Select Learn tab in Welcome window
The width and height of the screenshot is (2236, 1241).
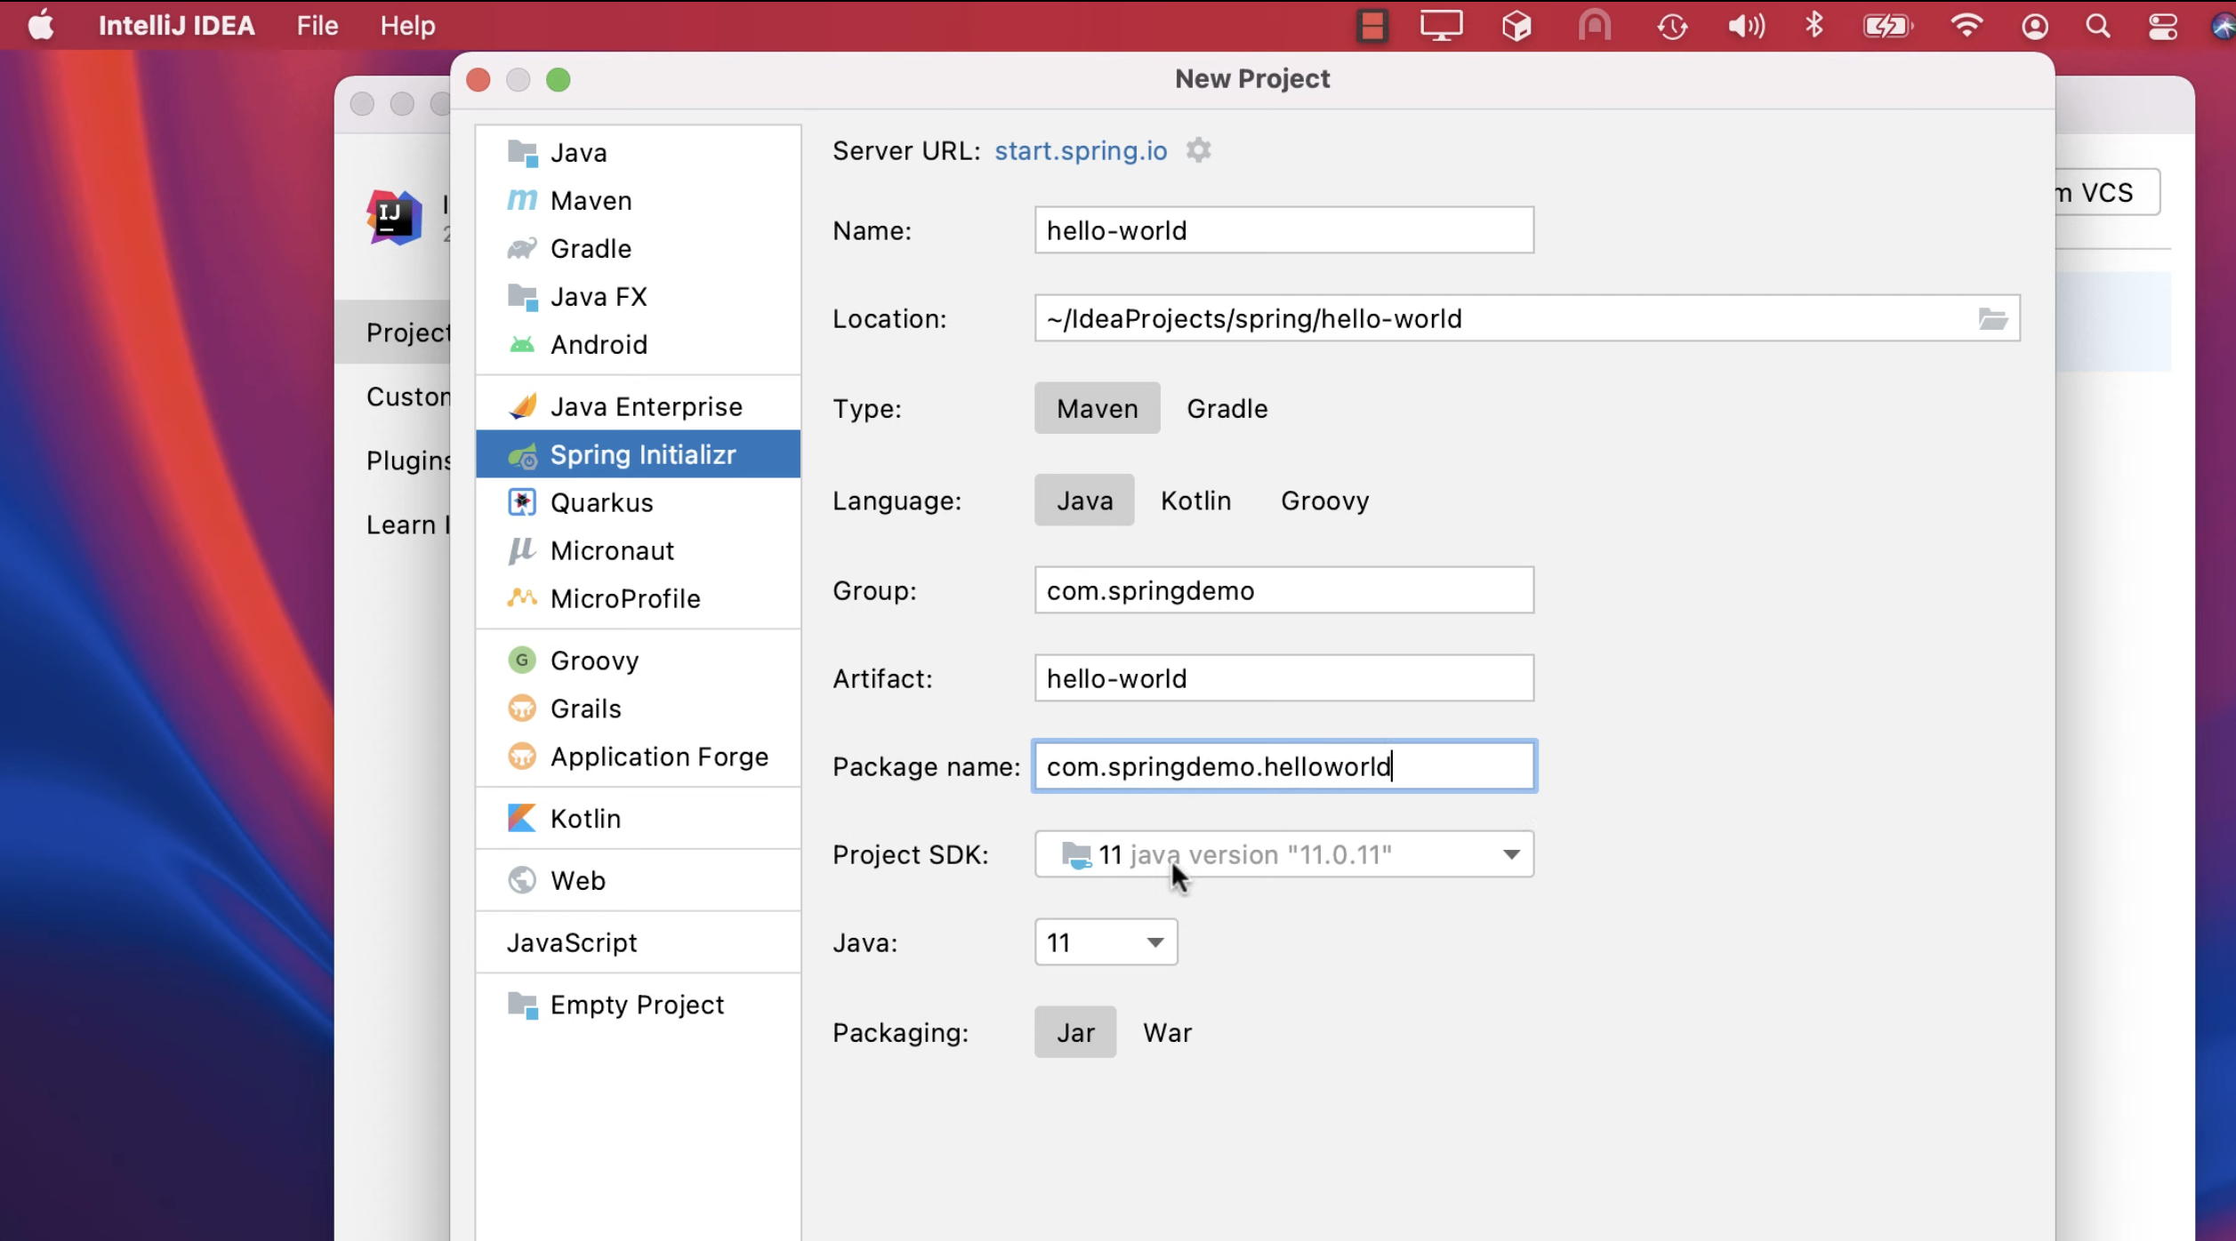[393, 524]
